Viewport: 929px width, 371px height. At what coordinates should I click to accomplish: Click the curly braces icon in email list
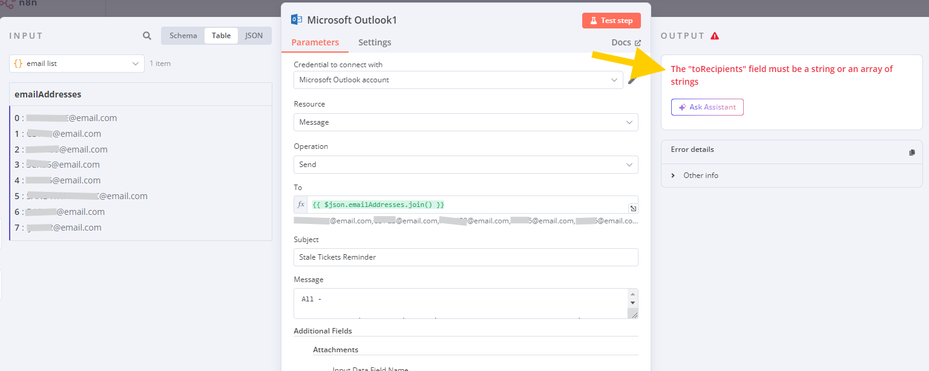click(18, 63)
